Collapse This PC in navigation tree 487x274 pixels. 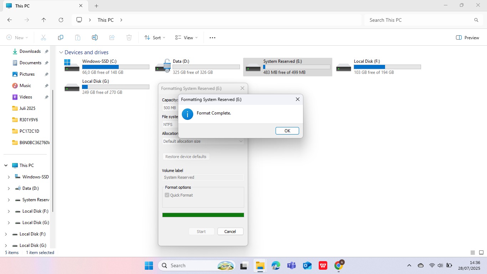click(x=6, y=166)
